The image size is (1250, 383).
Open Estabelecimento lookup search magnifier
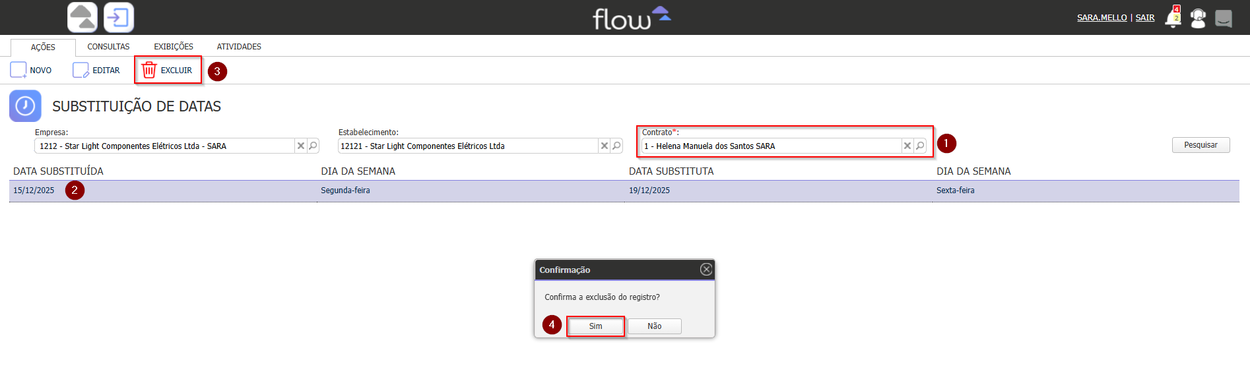tap(616, 146)
